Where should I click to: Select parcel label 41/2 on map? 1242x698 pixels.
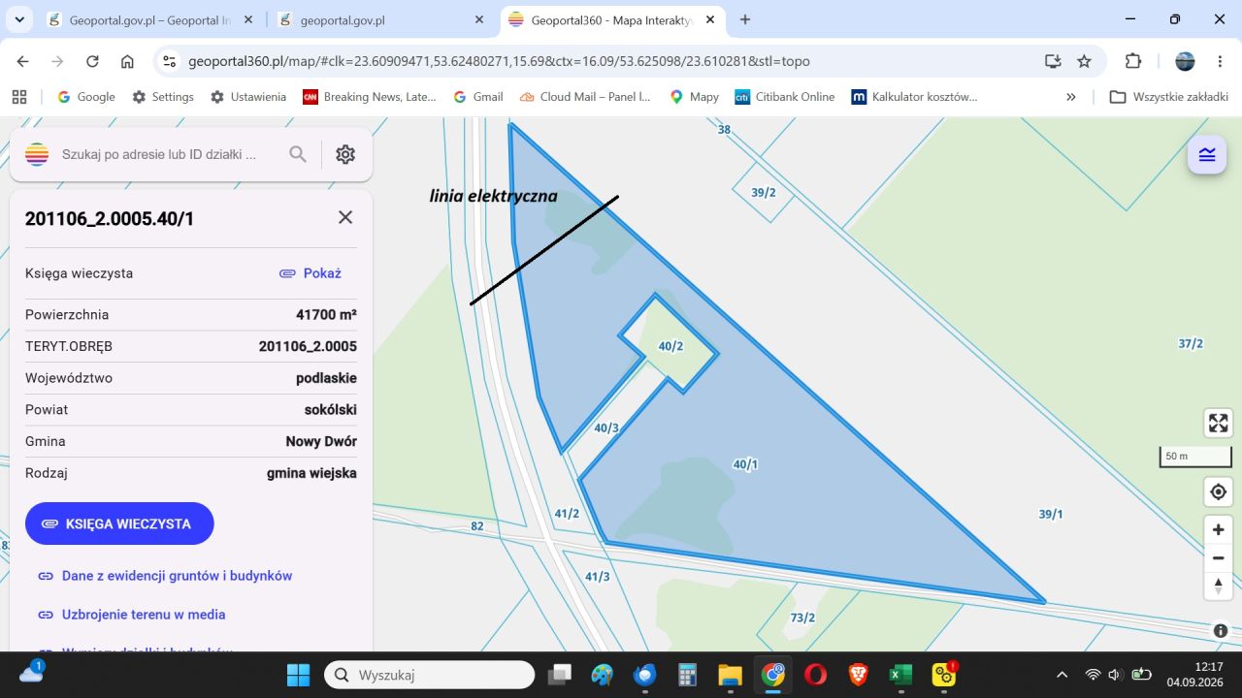click(x=567, y=513)
